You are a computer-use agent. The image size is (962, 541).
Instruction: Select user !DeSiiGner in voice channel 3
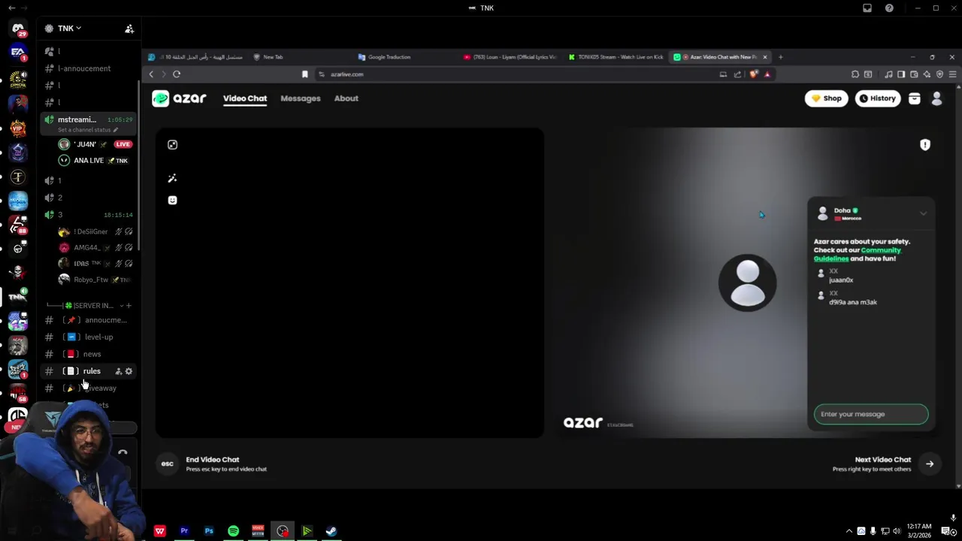(x=90, y=231)
